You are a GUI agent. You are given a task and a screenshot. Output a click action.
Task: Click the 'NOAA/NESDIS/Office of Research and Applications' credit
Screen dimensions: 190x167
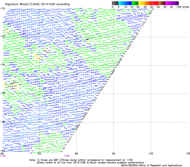tap(151, 165)
